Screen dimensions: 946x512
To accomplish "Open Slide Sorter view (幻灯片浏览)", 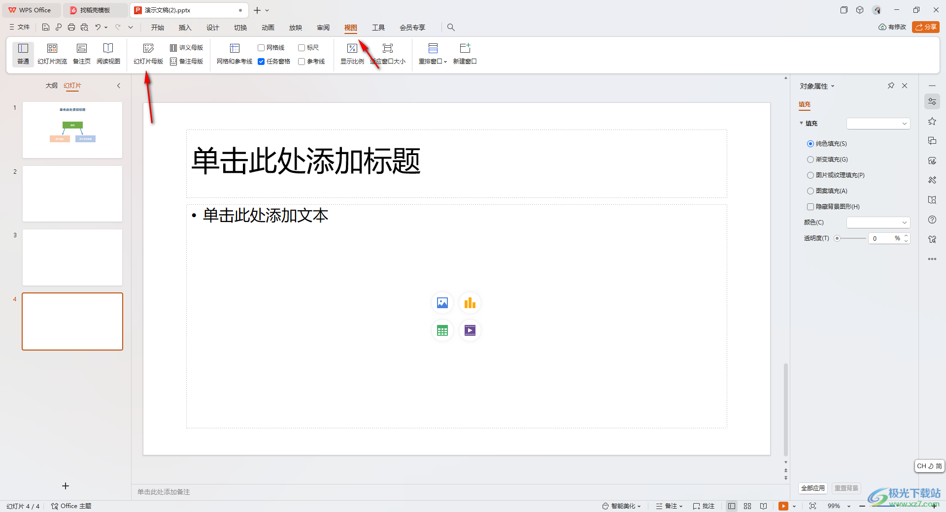I will pyautogui.click(x=52, y=54).
